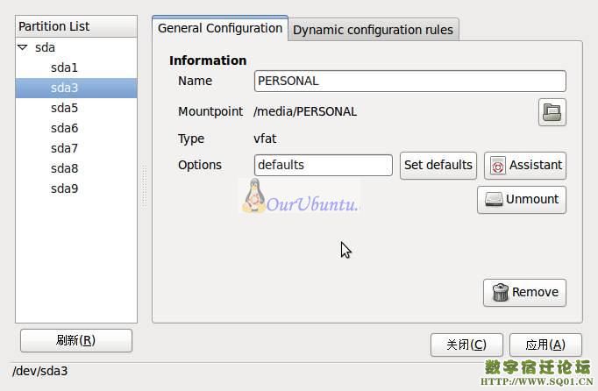Click the Name field containing PERSONAL
The image size is (598, 391).
pyautogui.click(x=410, y=81)
